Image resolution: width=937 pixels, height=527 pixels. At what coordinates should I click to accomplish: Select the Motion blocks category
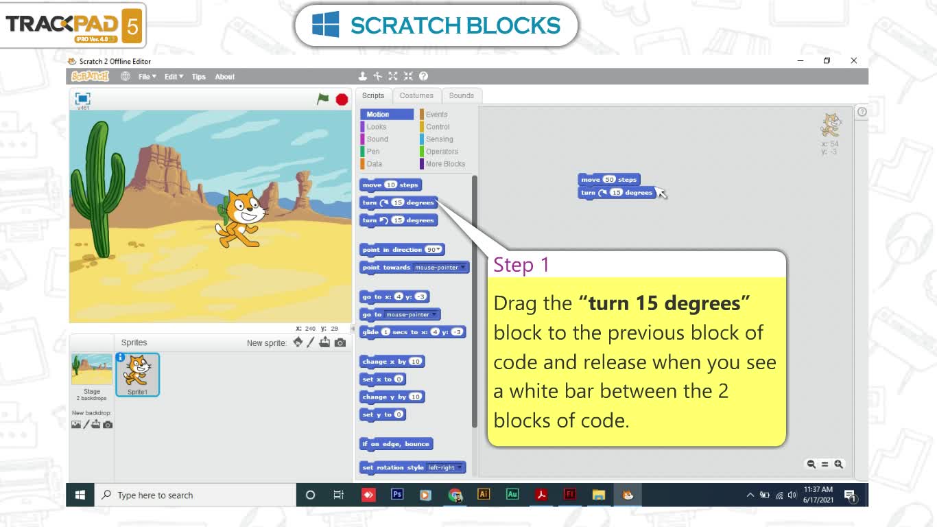click(387, 115)
